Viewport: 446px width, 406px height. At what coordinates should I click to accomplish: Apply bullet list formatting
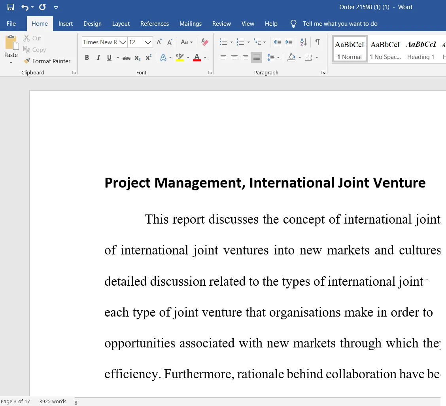pyautogui.click(x=223, y=42)
